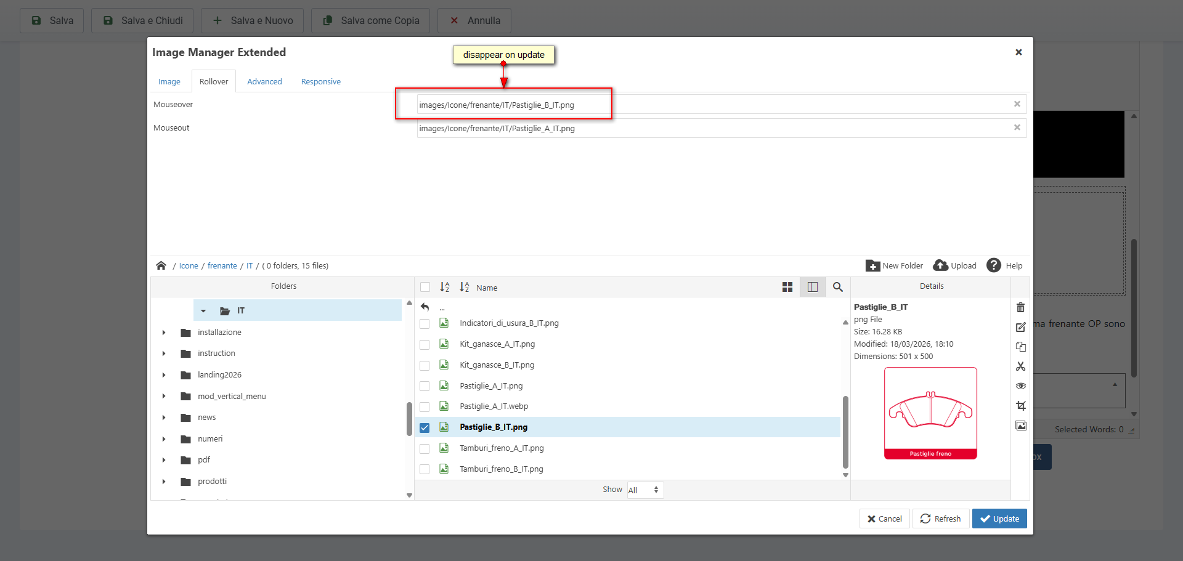Open the file search magnifier
This screenshot has height=561, width=1183.
(838, 287)
